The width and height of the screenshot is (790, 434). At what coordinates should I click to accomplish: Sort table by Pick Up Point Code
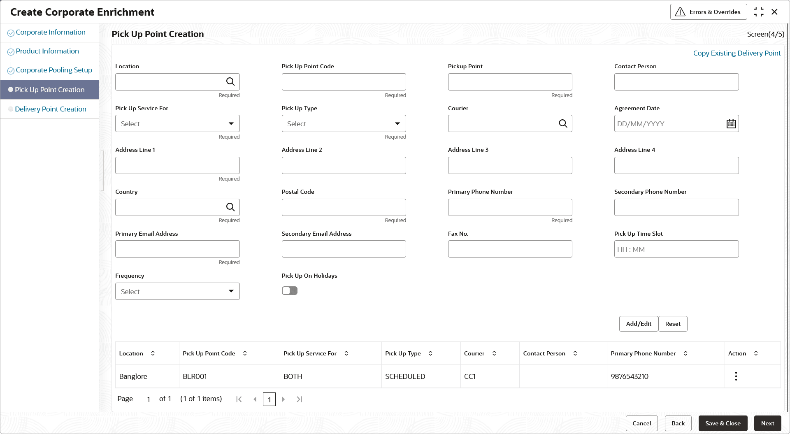coord(245,353)
